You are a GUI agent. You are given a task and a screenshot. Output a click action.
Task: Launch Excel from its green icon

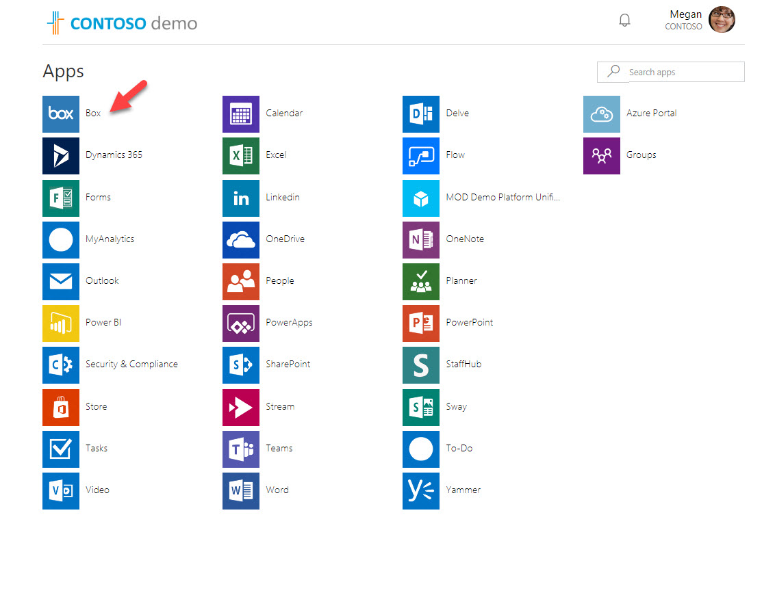click(x=241, y=156)
